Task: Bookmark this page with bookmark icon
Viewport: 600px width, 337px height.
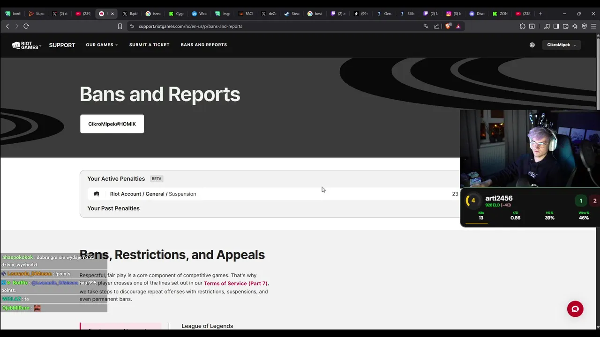Action: pyautogui.click(x=120, y=26)
